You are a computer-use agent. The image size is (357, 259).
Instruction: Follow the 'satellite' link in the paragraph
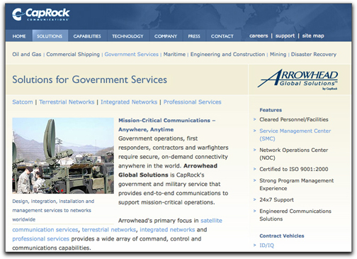pos(211,221)
